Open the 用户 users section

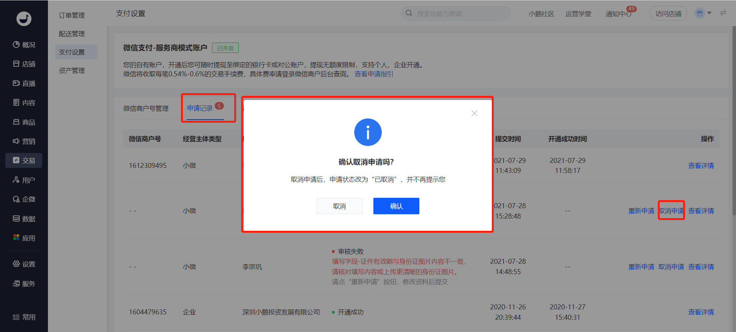(24, 180)
